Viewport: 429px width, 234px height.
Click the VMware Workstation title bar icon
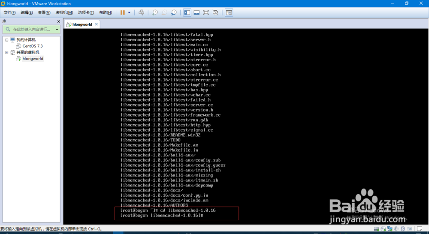point(3,3)
